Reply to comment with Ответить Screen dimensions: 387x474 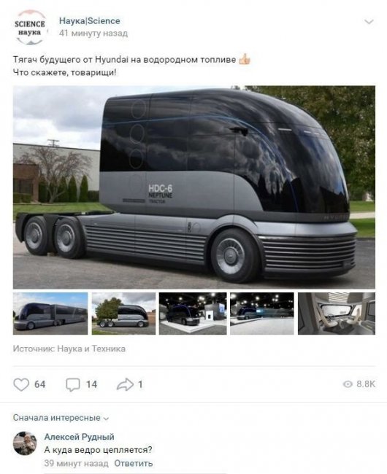tap(134, 463)
